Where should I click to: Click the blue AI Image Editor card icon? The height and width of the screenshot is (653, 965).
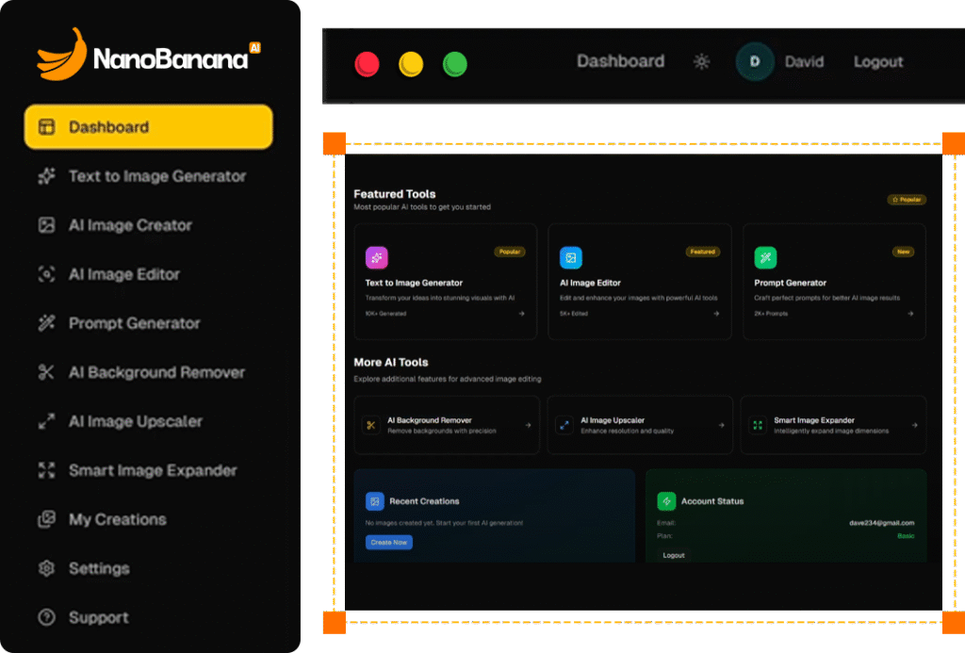point(571,257)
